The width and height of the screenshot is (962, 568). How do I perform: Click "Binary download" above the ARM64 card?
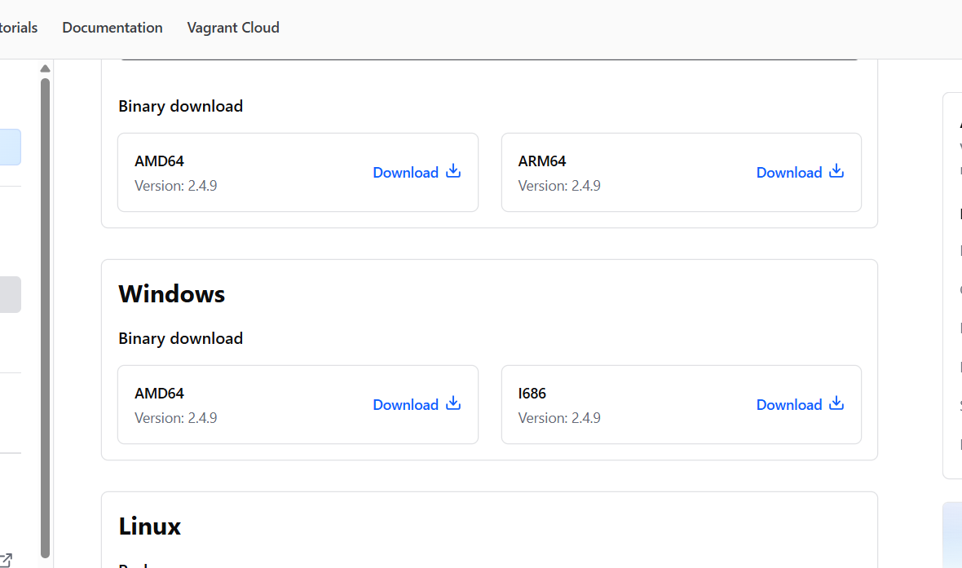pos(180,106)
